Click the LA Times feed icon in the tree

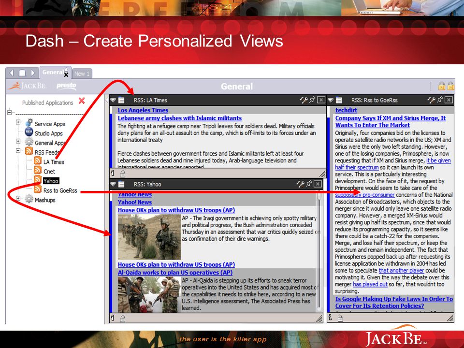click(38, 160)
